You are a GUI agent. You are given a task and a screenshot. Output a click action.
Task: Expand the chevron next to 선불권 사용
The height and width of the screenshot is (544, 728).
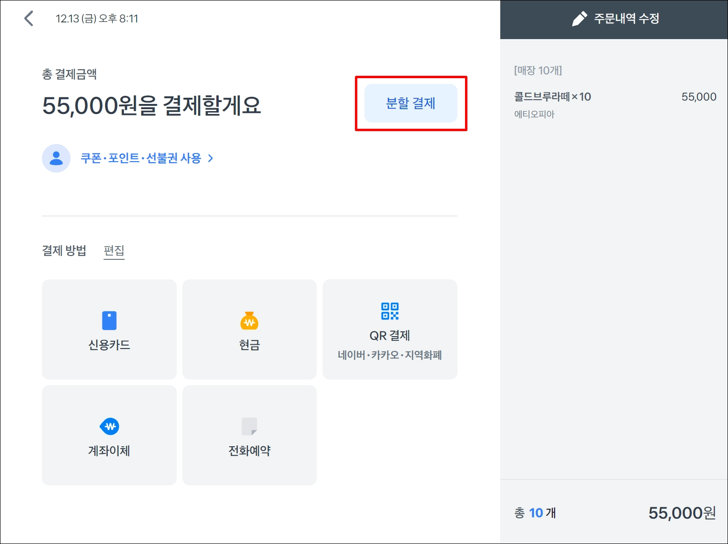211,158
